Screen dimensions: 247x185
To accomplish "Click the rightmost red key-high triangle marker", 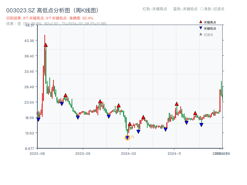I will 195,113.
